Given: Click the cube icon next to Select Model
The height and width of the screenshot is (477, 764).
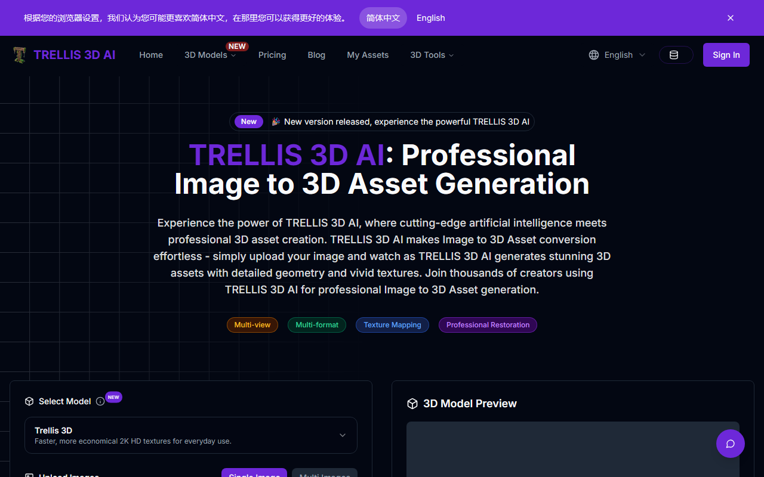Looking at the screenshot, I should (29, 401).
